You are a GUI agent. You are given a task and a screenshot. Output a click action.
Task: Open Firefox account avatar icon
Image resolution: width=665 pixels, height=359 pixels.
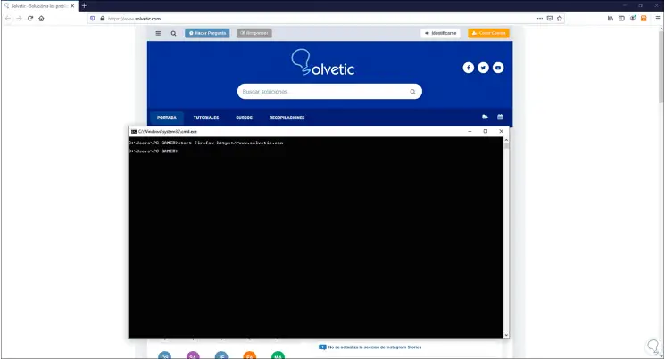[x=633, y=18]
